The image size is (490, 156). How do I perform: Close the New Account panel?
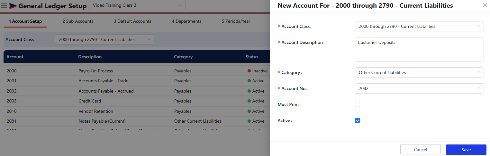click(485, 5)
